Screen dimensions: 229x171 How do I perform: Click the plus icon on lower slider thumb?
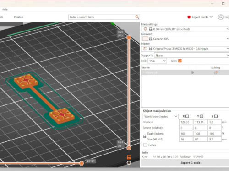129,148
